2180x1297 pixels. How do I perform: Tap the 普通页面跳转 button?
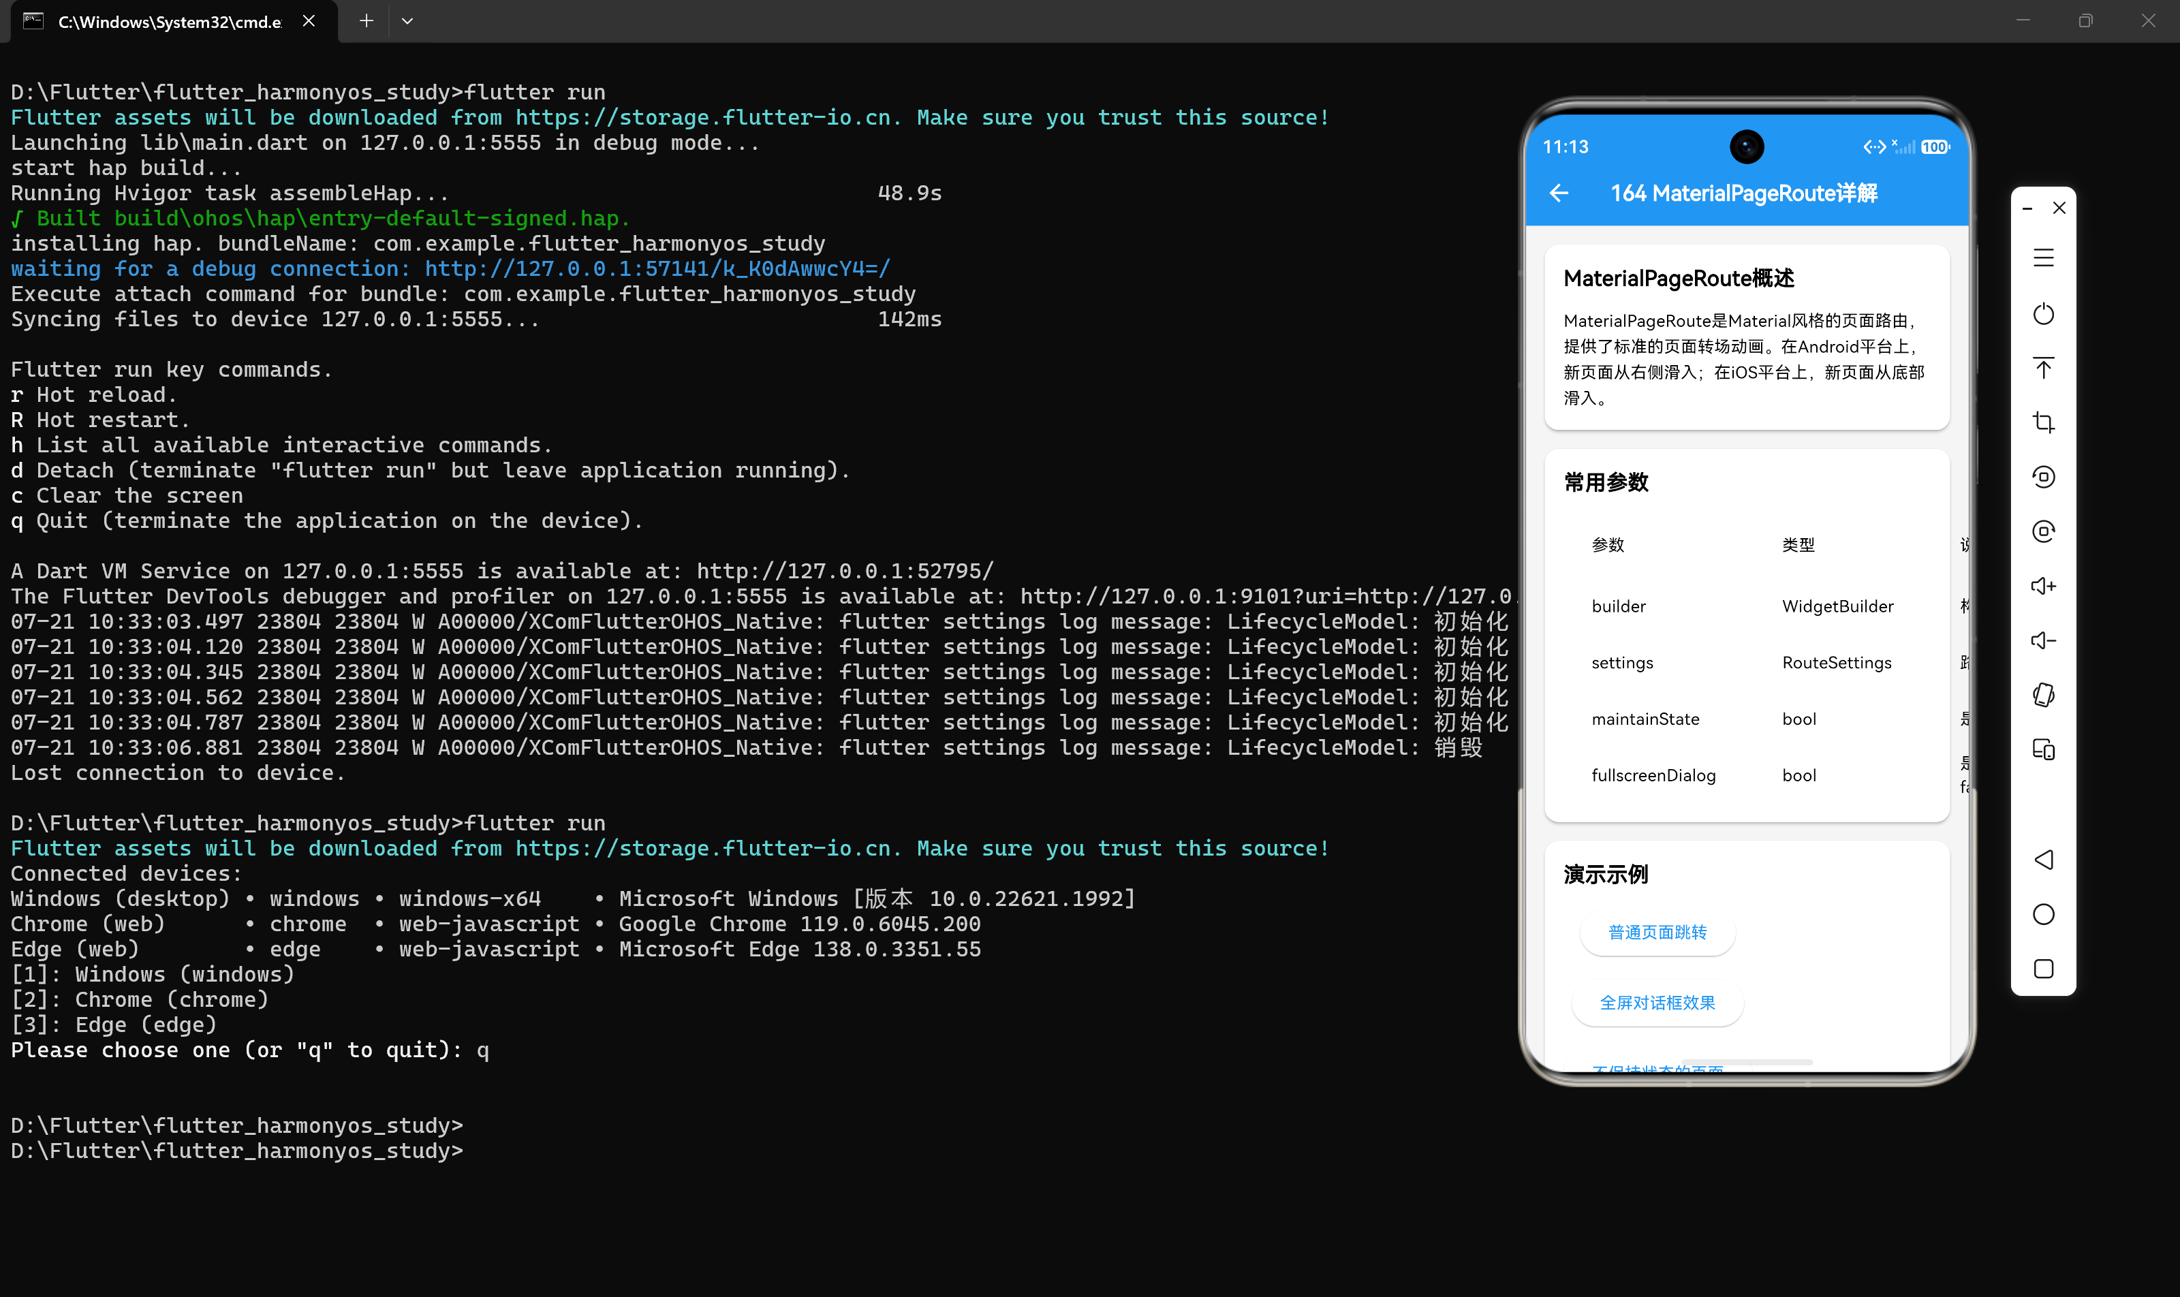pos(1657,933)
